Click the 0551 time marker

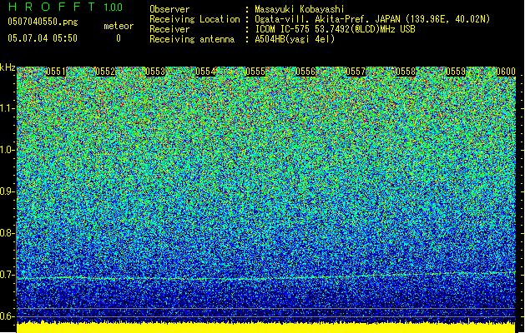56,72
